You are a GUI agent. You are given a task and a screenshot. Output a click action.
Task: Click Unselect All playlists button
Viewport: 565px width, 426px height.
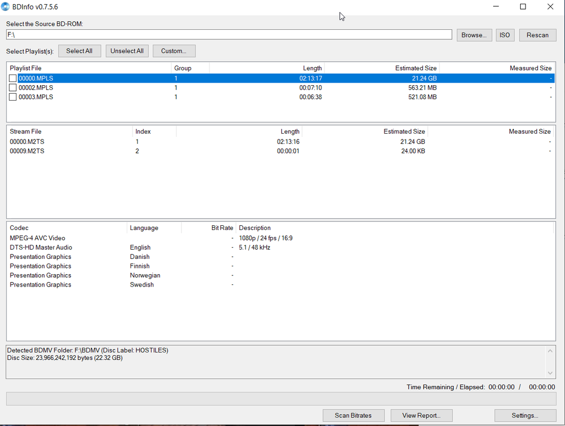(x=127, y=51)
